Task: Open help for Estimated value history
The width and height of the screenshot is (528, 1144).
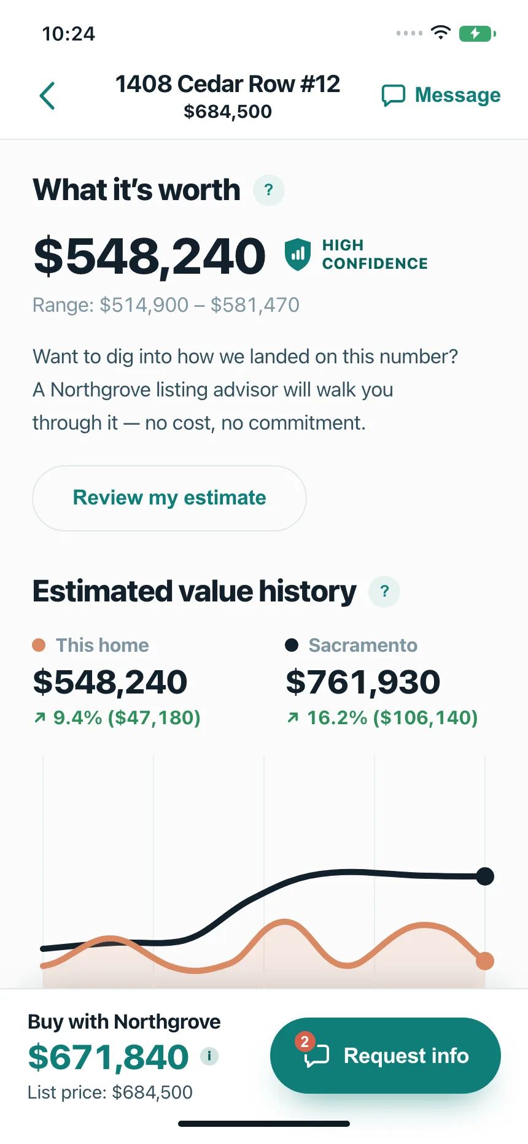Action: [x=384, y=592]
